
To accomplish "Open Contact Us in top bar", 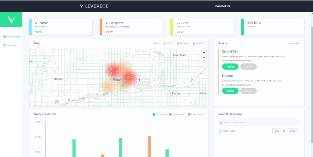I will pos(223,6).
